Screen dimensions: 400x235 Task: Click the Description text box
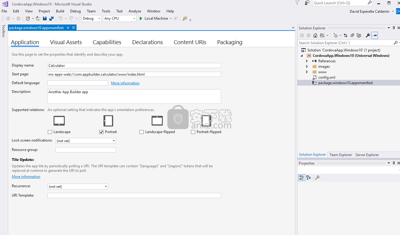pyautogui.click(x=134, y=96)
